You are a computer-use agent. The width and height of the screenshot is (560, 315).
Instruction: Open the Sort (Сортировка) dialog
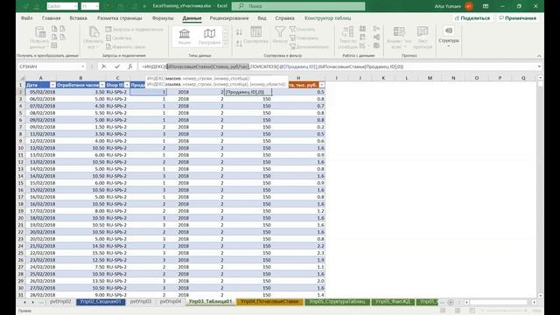[255, 35]
